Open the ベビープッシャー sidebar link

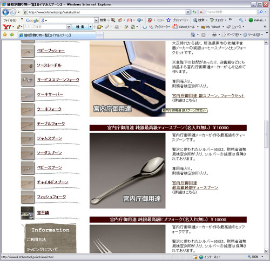[x=51, y=51]
